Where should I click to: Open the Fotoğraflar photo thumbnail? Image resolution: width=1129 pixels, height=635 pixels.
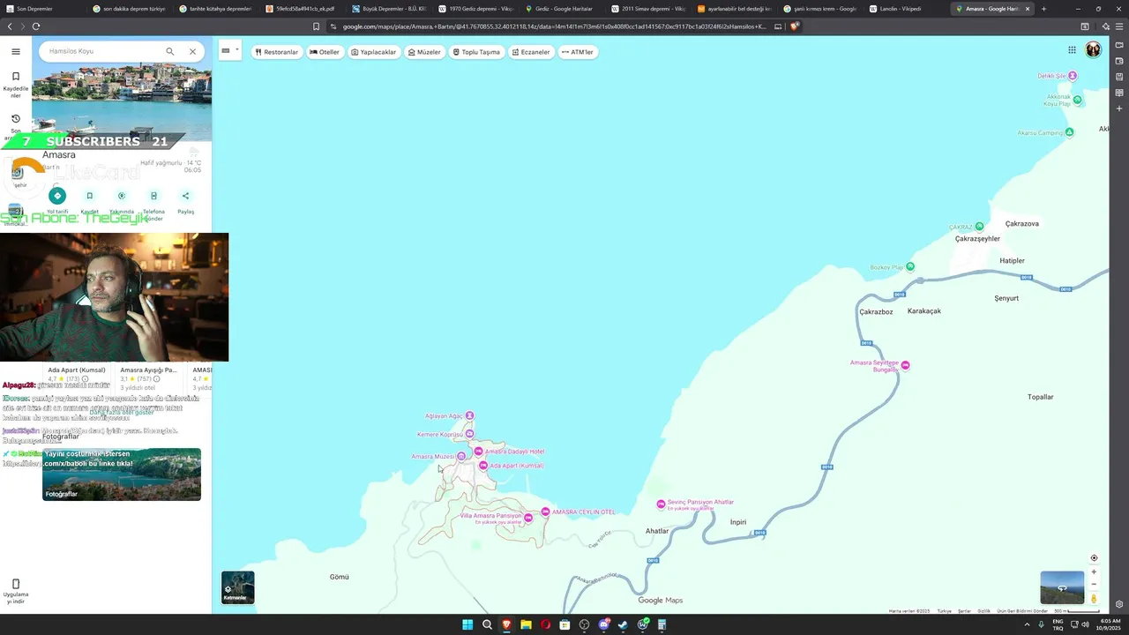click(x=122, y=474)
